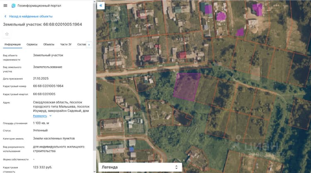Click the Кадастровая стоимость label
Viewport: 311px width, 173px height.
10,170
